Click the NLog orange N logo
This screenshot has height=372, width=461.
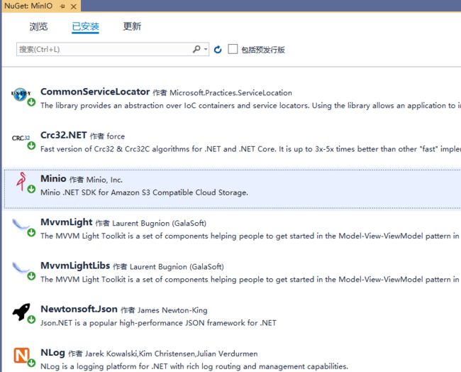pos(21,355)
